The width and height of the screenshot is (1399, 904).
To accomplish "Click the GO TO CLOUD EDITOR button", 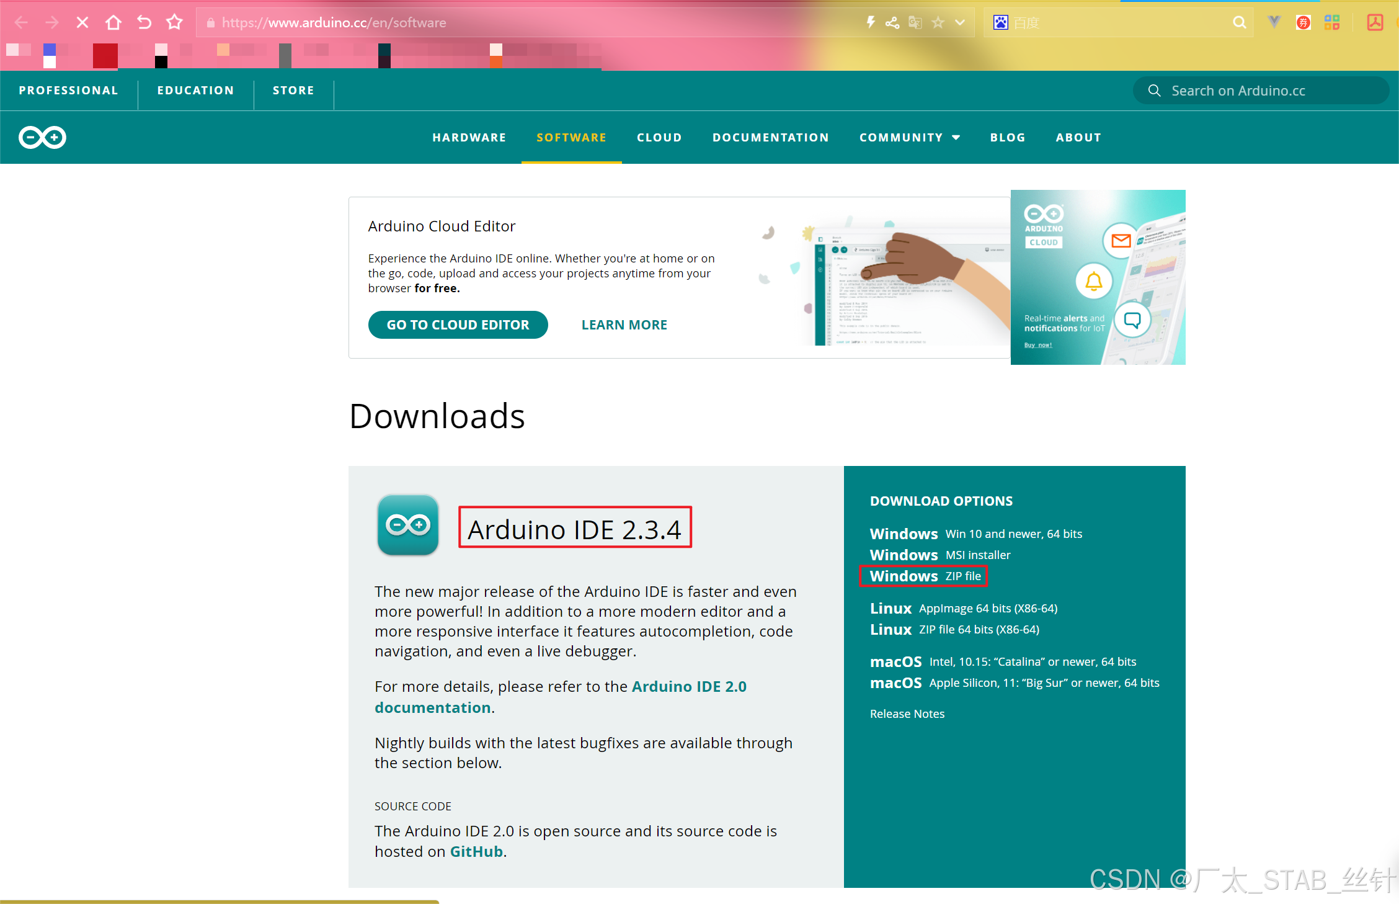I will 458,324.
